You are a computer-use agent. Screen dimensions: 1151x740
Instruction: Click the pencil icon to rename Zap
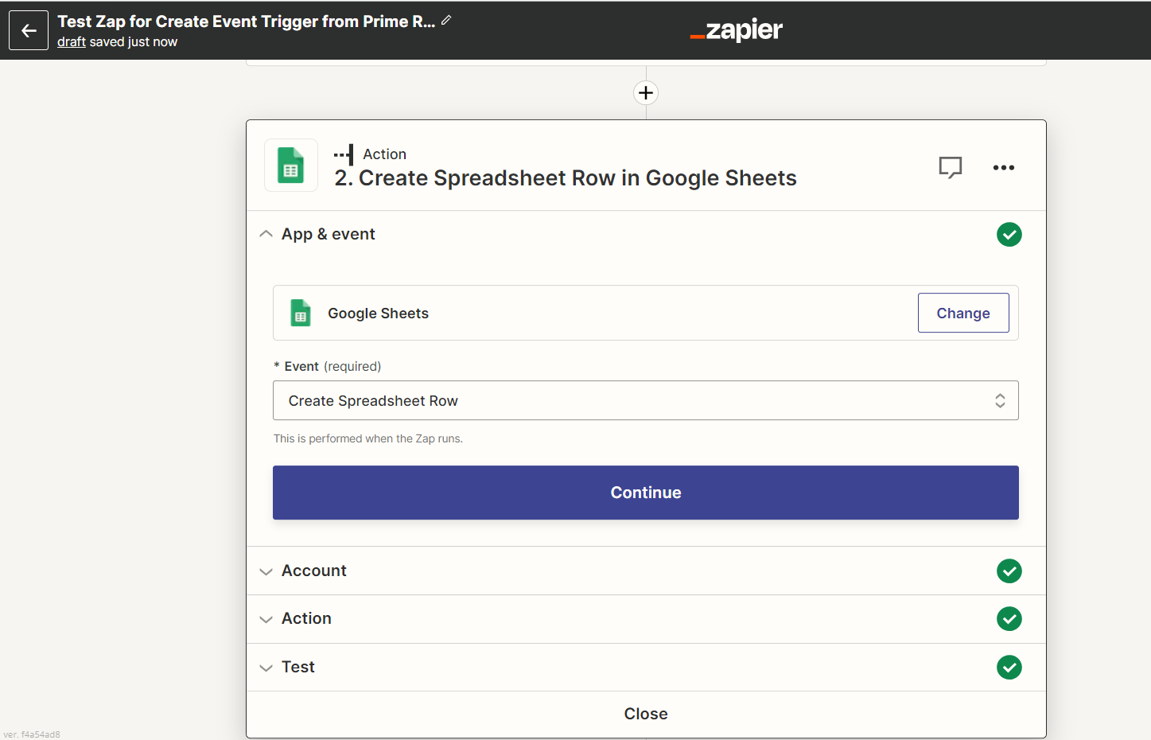(x=446, y=21)
